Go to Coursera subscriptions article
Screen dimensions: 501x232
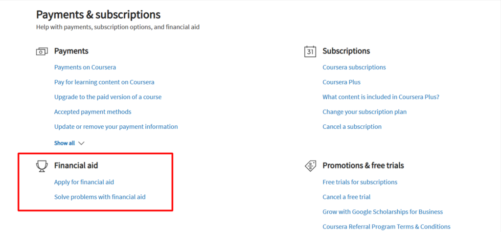[354, 67]
